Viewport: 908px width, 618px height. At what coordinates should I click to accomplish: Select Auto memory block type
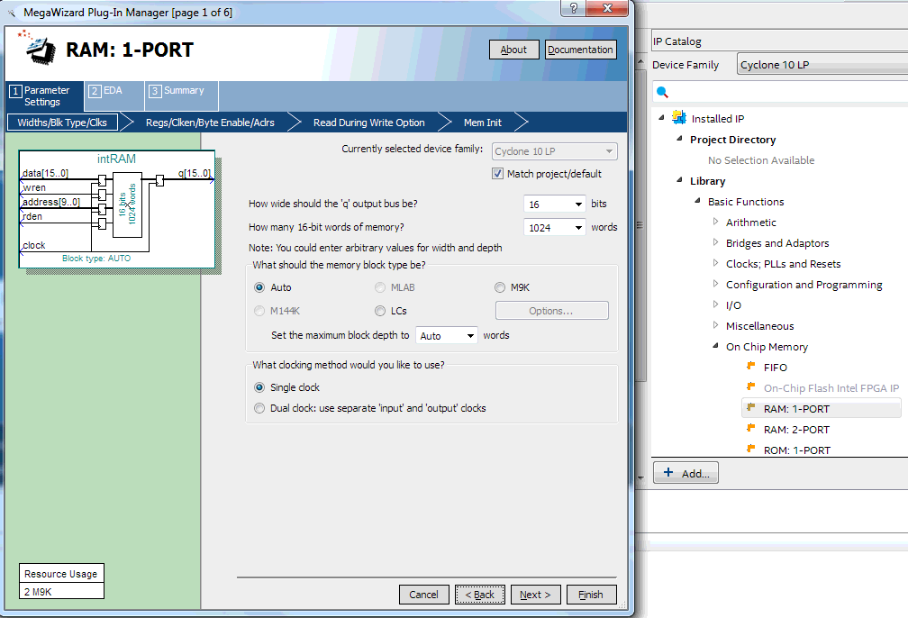(259, 287)
